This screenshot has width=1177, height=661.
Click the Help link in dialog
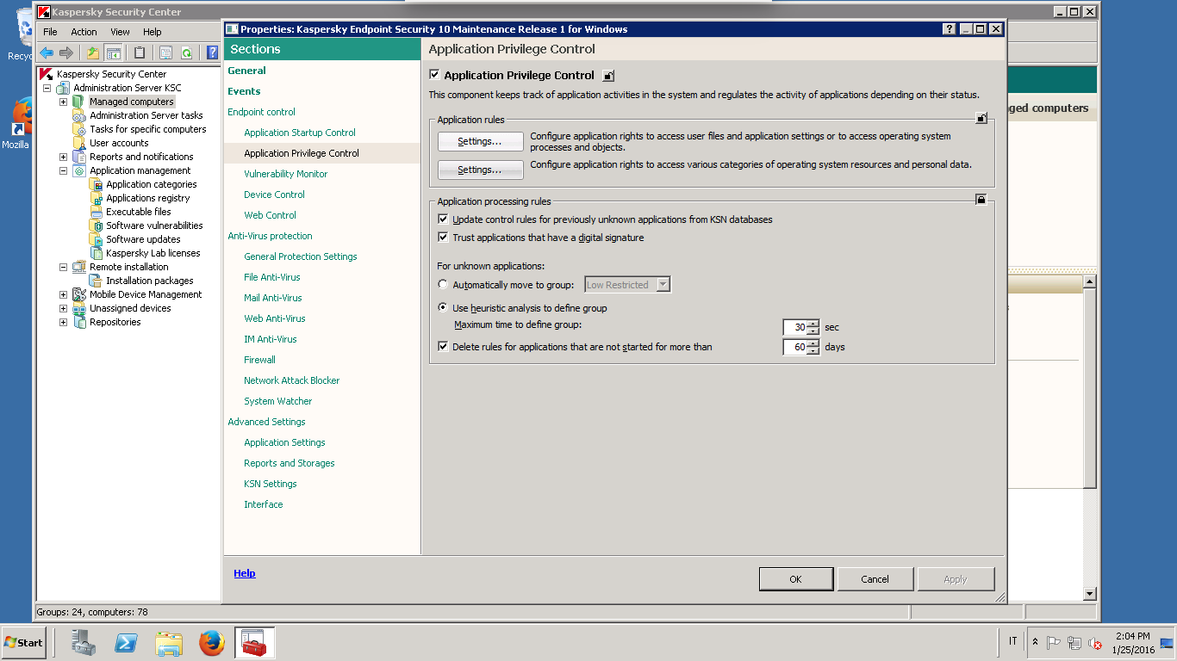click(x=245, y=573)
